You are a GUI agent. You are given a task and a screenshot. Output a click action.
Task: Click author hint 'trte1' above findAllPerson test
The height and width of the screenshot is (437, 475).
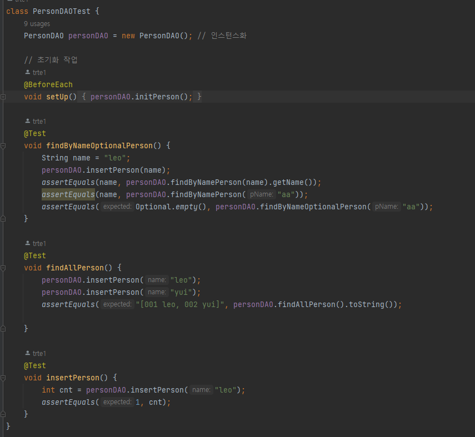[x=36, y=243]
